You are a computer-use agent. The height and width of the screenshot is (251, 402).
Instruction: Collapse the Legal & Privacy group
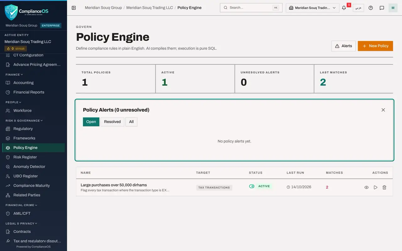(x=21, y=223)
